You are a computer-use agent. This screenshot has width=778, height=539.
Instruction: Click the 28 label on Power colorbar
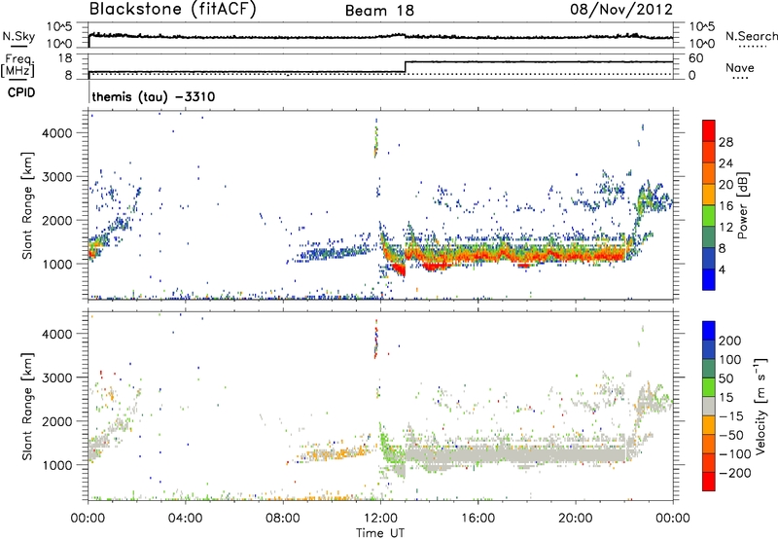point(725,142)
